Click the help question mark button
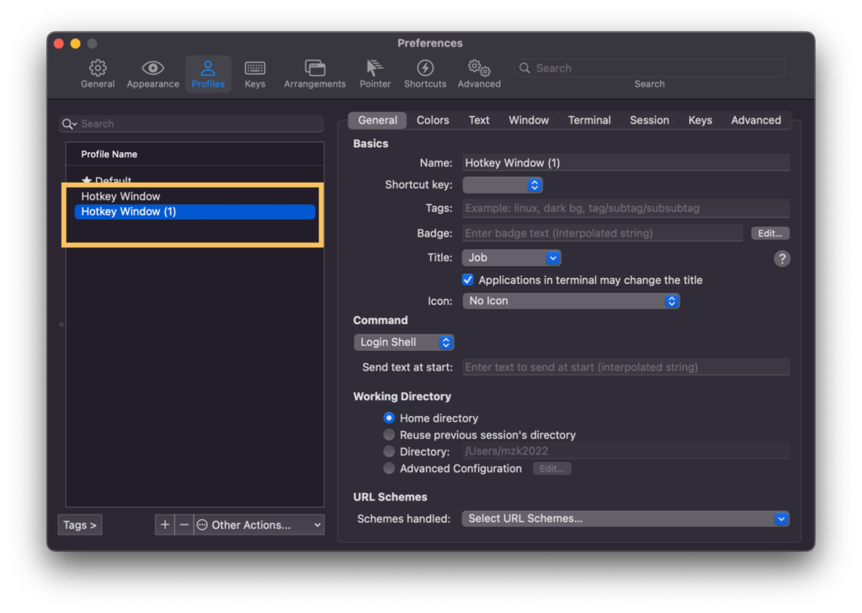 coord(782,259)
